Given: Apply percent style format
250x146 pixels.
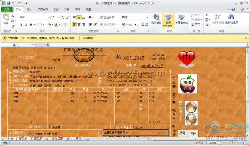Looking at the screenshot, I should pos(131,25).
